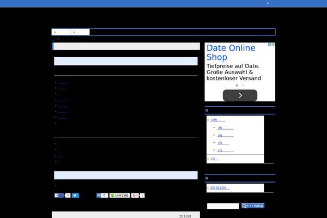Open the Date Online Shop ad headline
Viewport: 327px width, 218px height.
231,52
